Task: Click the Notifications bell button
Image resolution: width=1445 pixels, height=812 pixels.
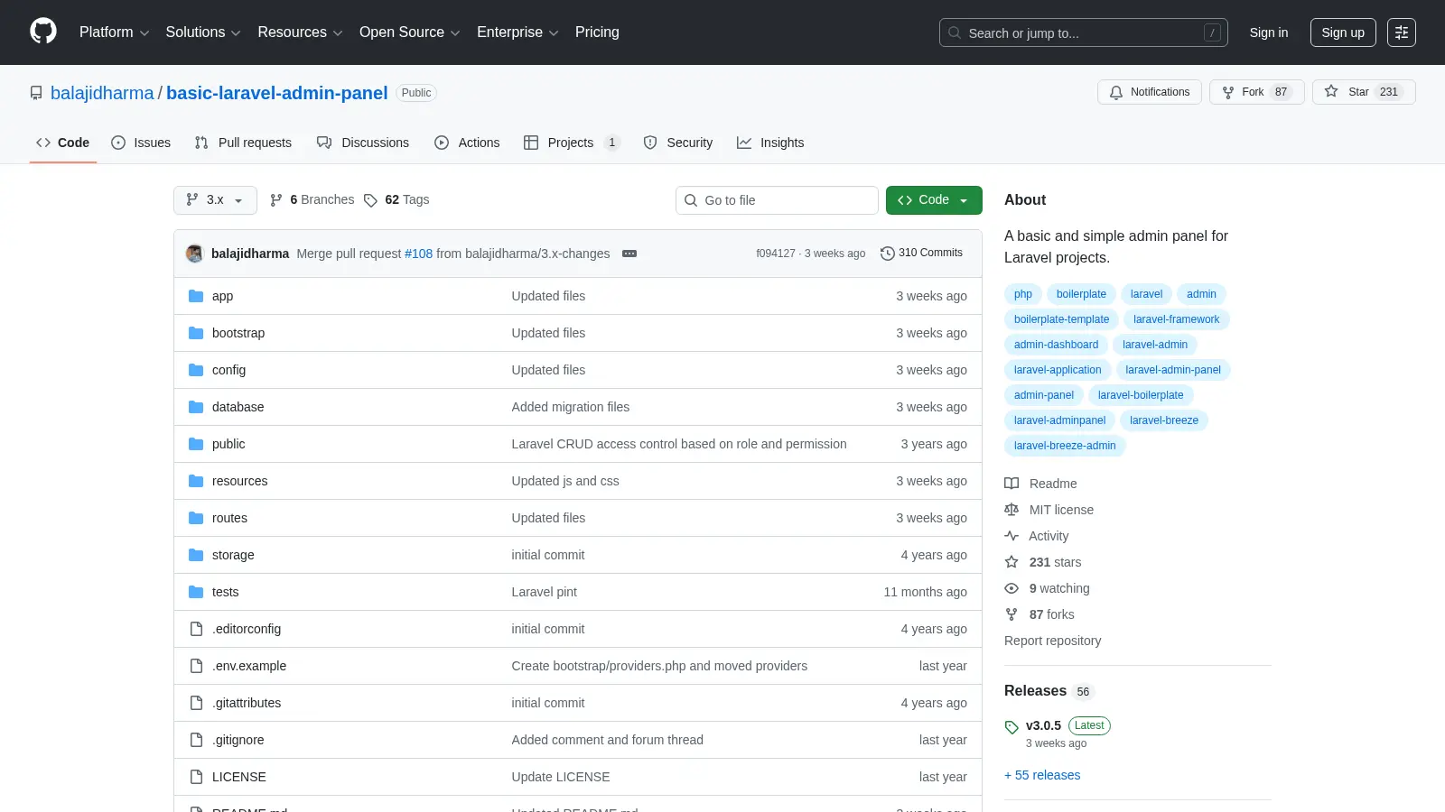Action: click(1150, 92)
